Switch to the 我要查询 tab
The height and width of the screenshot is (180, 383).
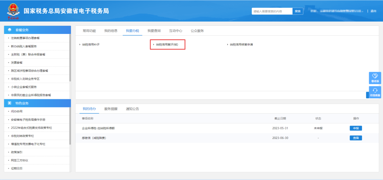154,31
